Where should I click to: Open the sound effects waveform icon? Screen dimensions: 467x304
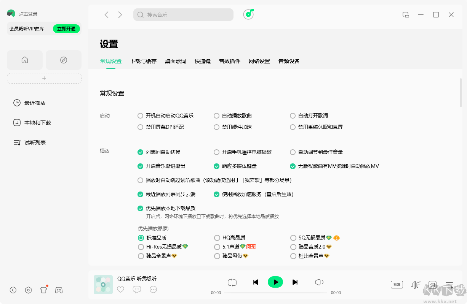(x=416, y=284)
